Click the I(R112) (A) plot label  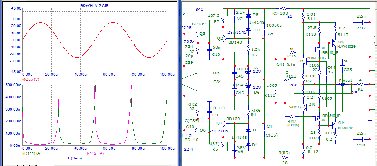click(94, 153)
